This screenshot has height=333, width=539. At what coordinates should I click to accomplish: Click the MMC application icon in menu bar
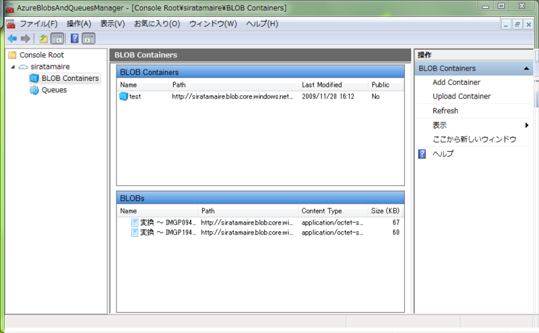(x=11, y=24)
